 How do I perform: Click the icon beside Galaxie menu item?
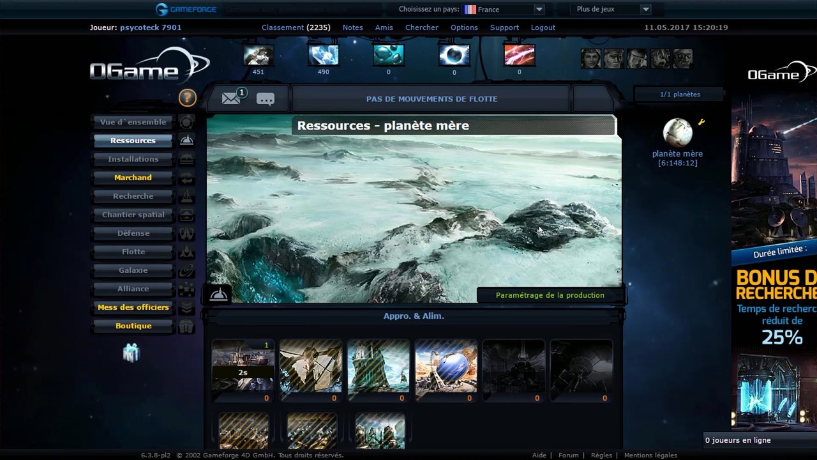click(x=186, y=270)
